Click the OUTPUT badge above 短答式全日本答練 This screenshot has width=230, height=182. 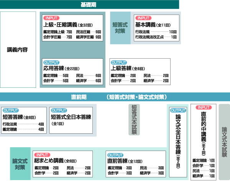(59, 110)
